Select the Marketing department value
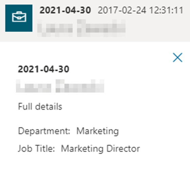Screen dimensions: 190x179 98,131
